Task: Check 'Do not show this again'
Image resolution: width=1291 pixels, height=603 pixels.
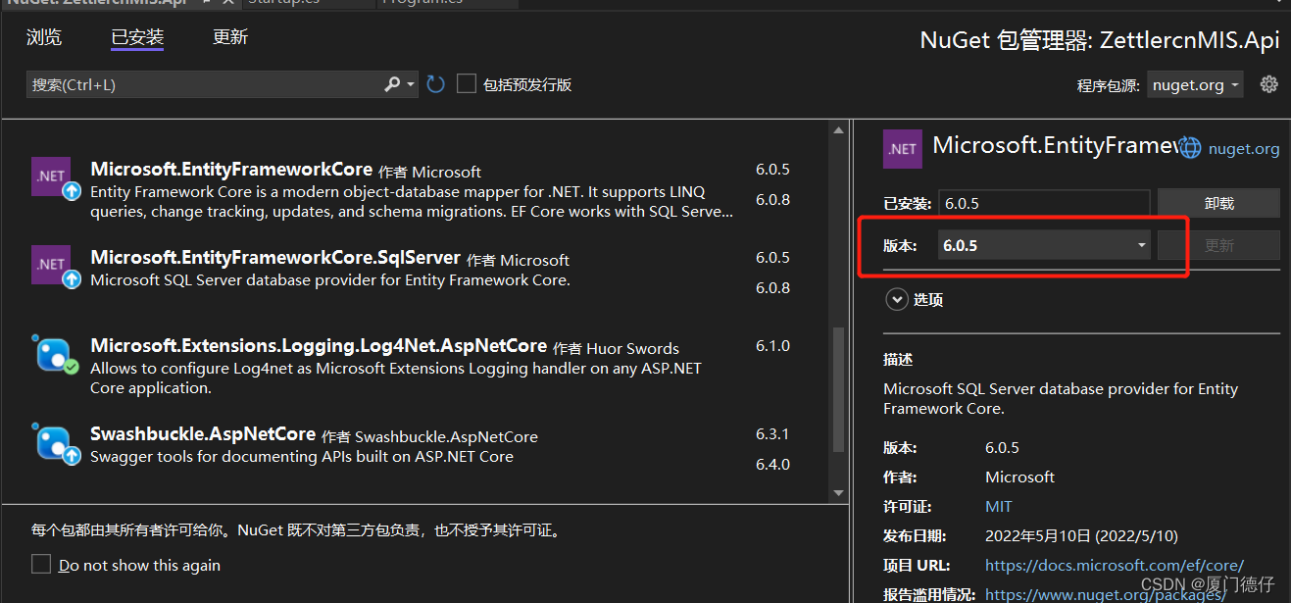Action: coord(41,565)
